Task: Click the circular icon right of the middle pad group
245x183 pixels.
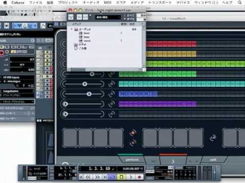Action: [213, 137]
